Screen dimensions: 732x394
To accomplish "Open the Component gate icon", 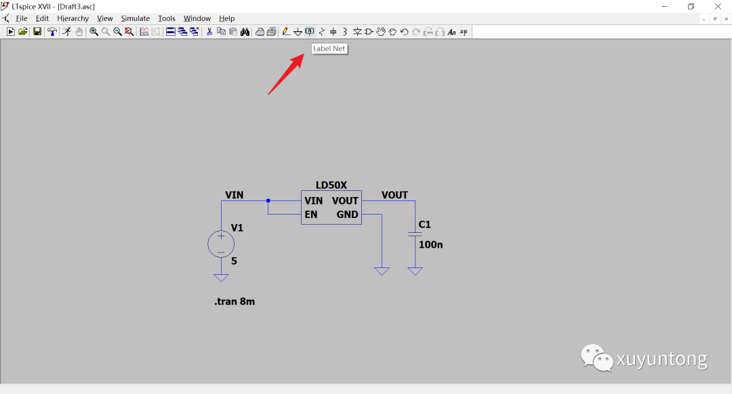I will pyautogui.click(x=369, y=32).
